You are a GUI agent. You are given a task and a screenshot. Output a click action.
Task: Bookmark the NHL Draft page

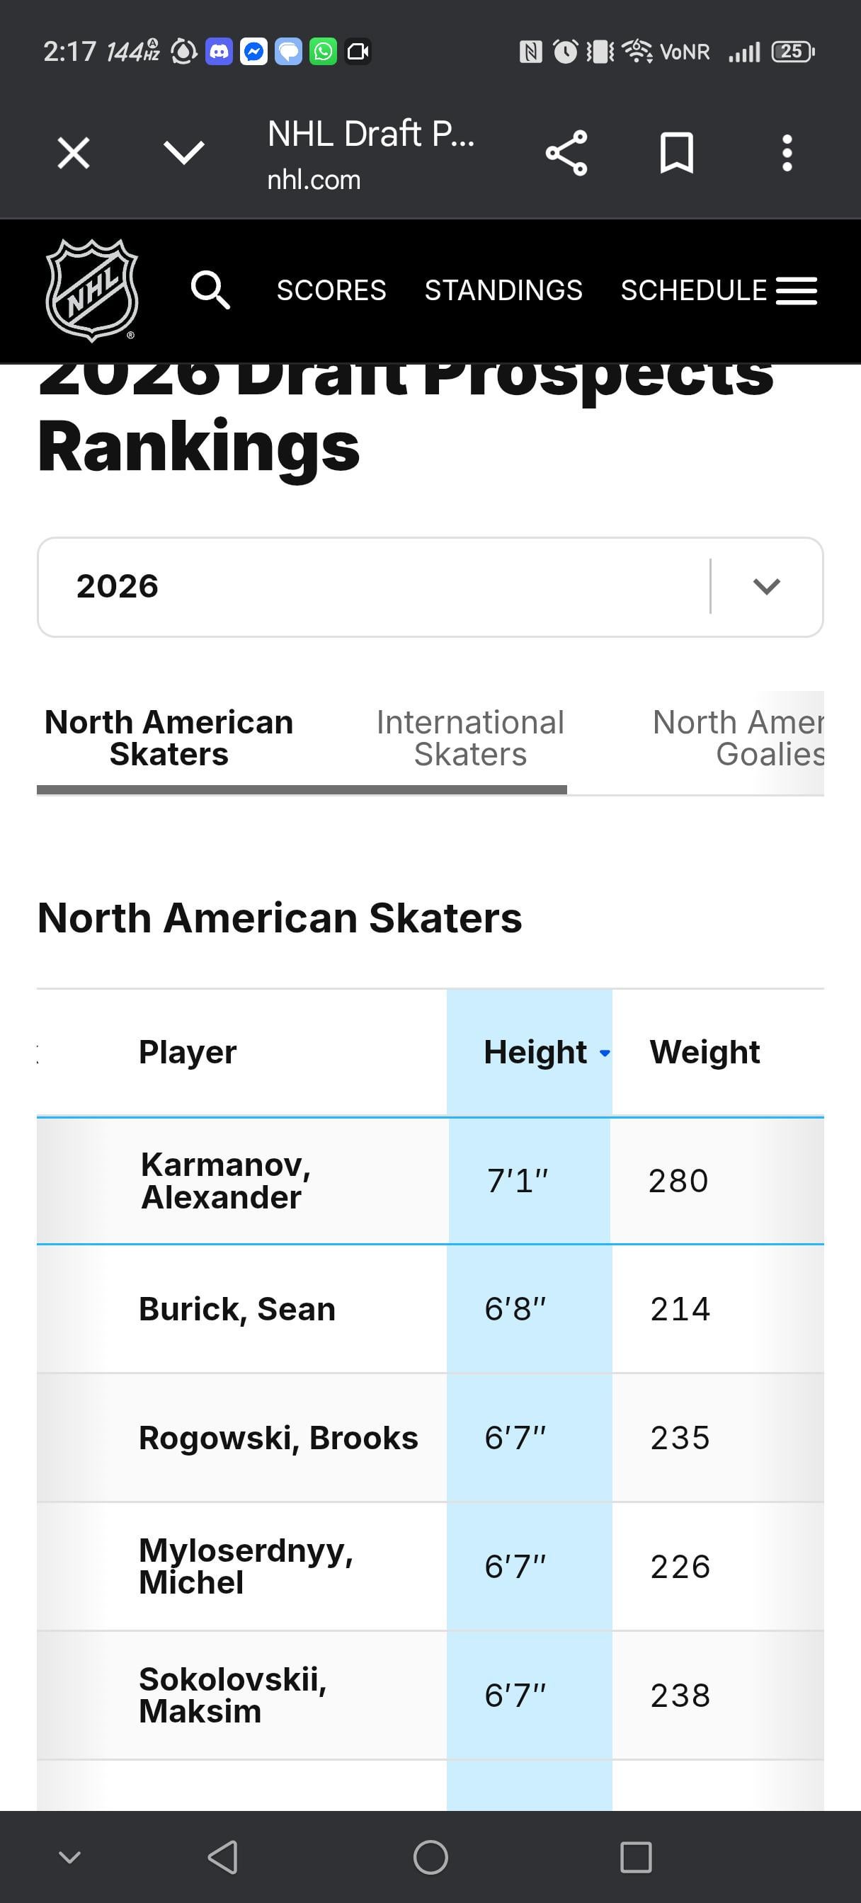tap(676, 154)
